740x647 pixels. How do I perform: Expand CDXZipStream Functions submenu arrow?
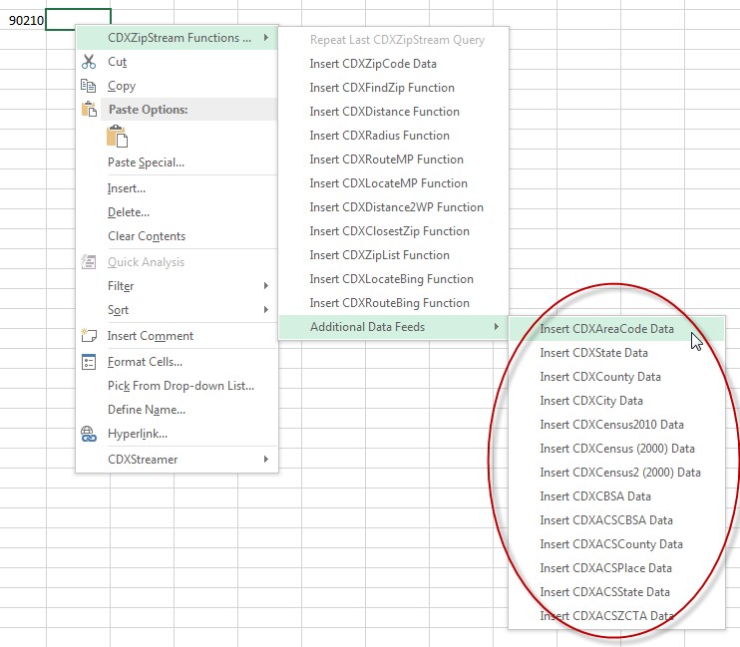click(266, 37)
